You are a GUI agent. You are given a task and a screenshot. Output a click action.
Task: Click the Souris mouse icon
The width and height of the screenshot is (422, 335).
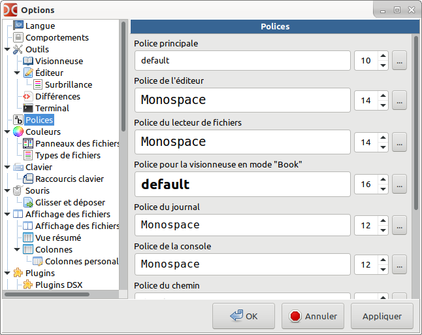click(x=18, y=190)
